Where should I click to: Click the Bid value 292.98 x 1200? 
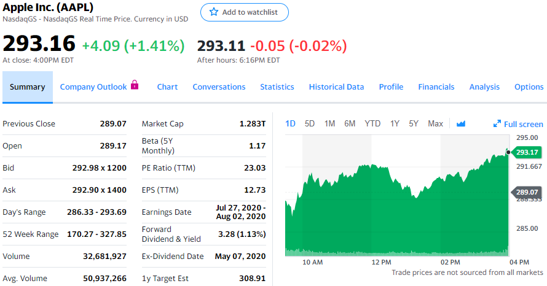(100, 168)
